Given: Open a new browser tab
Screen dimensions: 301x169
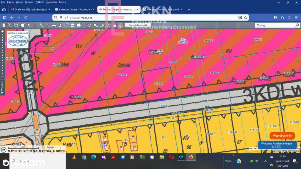Looking at the screenshot, I should tap(189, 9).
